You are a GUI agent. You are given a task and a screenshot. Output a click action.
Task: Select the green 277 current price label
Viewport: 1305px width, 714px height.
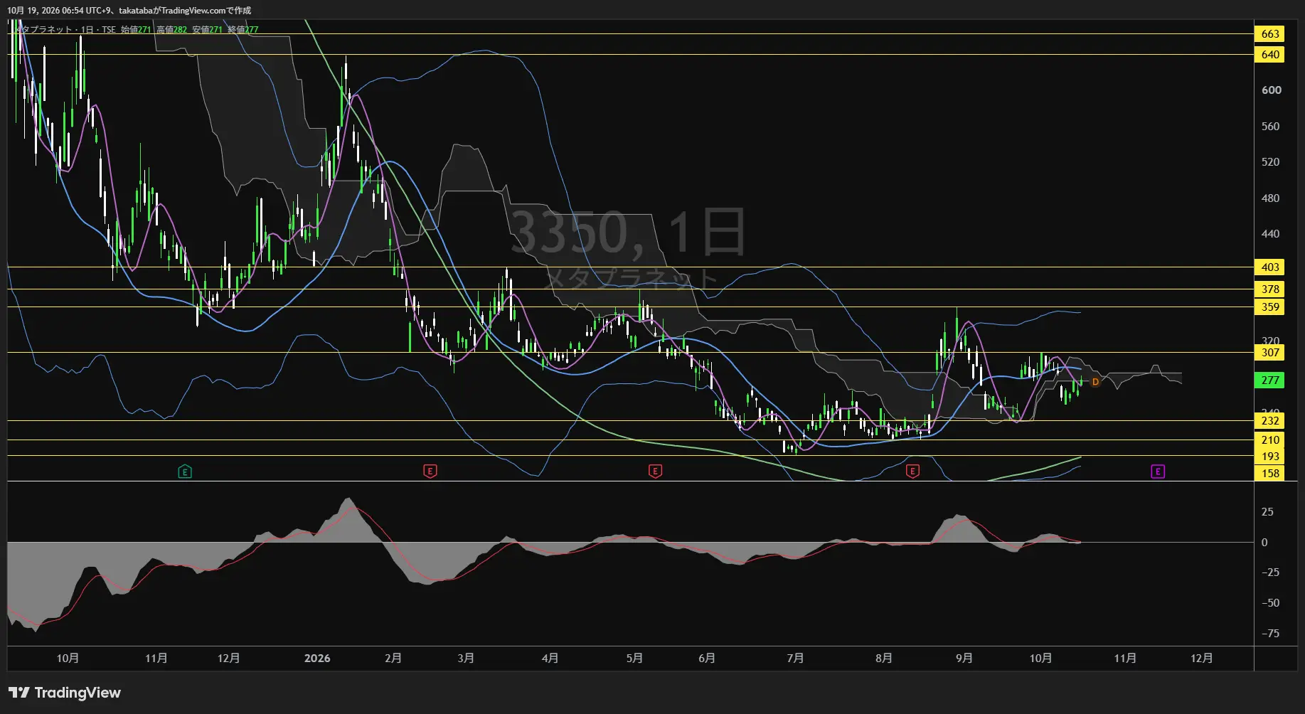[1270, 380]
